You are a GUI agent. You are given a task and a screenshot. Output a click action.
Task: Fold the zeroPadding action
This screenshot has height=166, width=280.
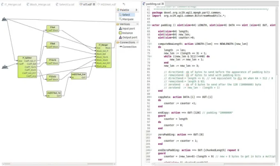point(151,135)
